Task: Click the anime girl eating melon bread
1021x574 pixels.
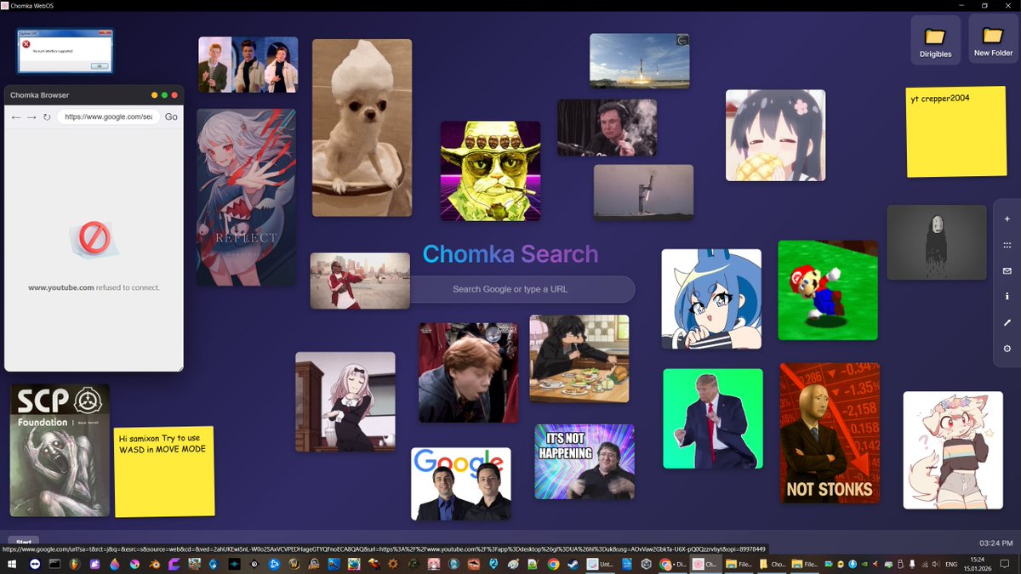Action: click(776, 136)
